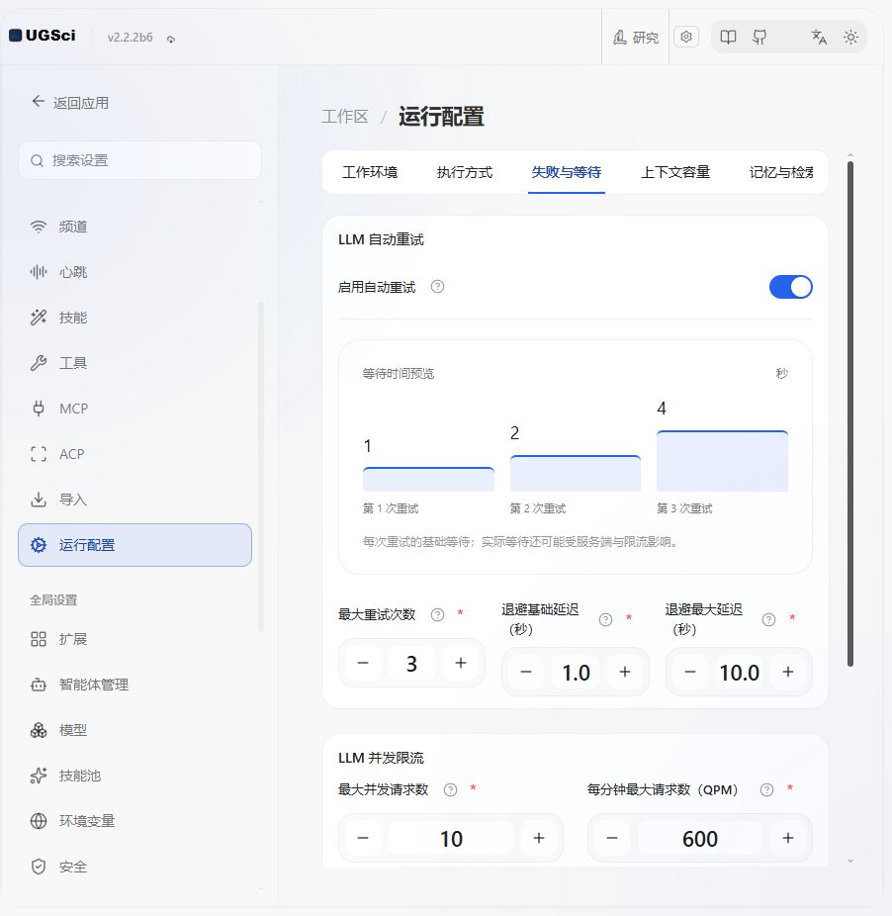Image resolution: width=892 pixels, height=916 pixels.
Task: Click the 退避最大延迟 value field 10.0
Action: (739, 672)
